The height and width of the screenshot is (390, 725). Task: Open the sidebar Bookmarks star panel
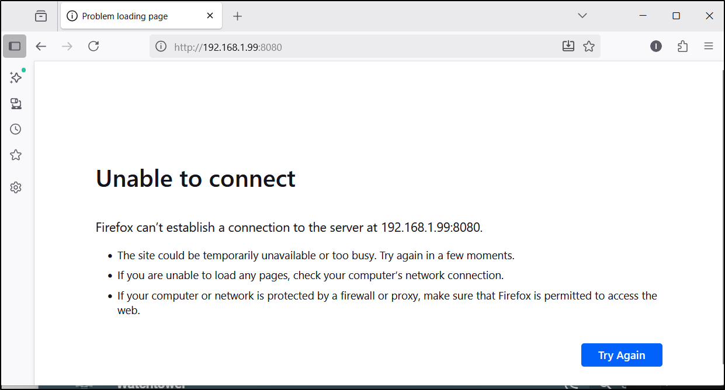coord(16,155)
